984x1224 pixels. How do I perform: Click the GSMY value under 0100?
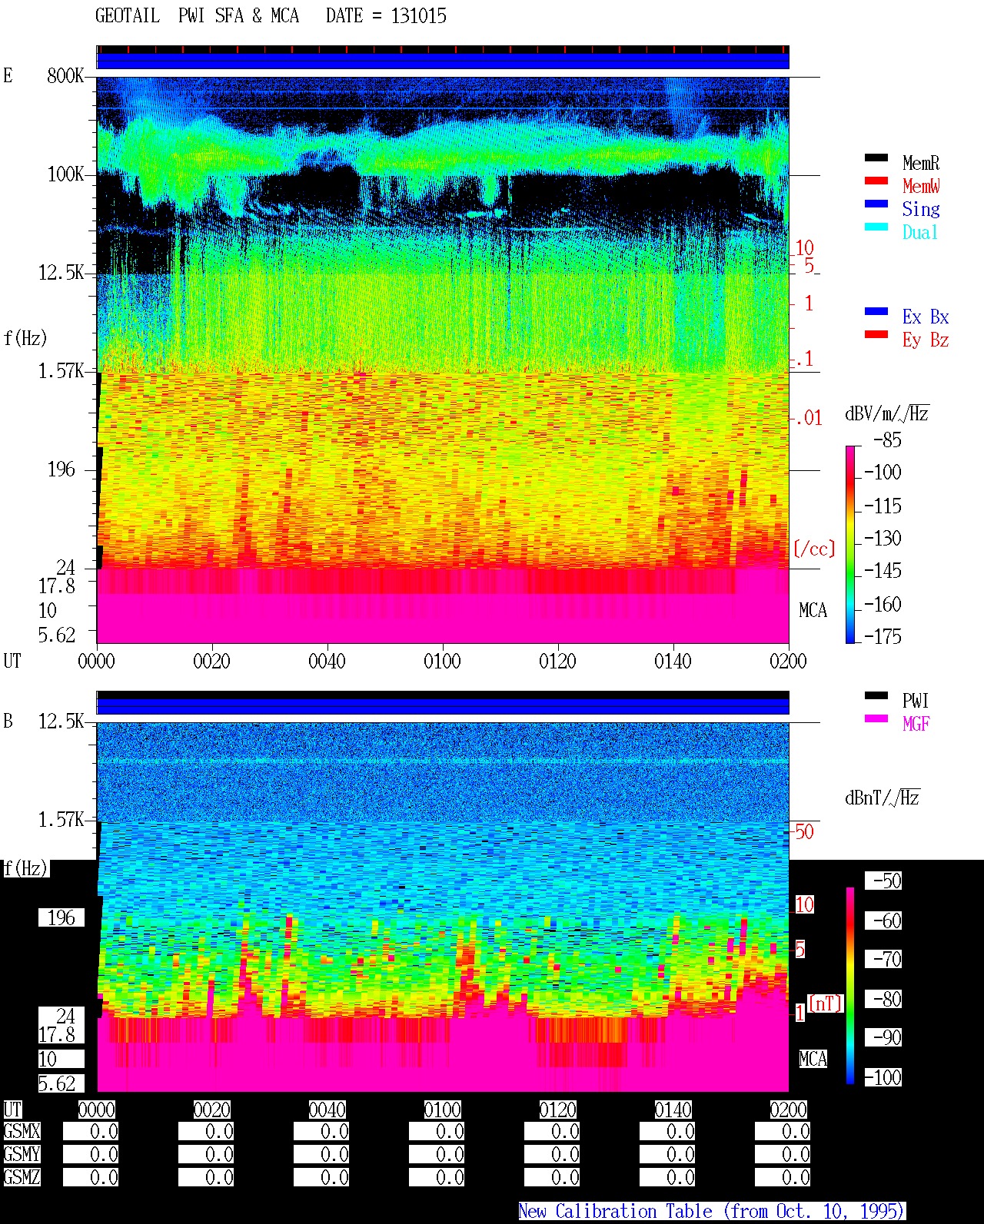(x=437, y=1155)
